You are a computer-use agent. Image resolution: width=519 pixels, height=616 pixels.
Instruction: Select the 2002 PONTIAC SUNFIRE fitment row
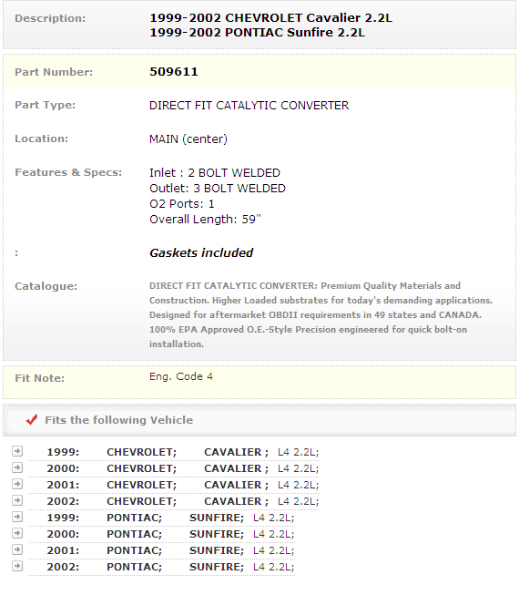(x=162, y=567)
